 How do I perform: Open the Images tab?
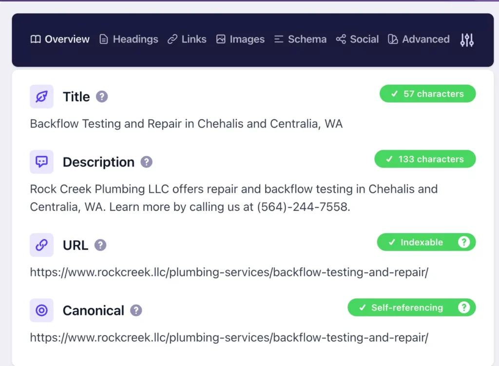pyautogui.click(x=247, y=39)
